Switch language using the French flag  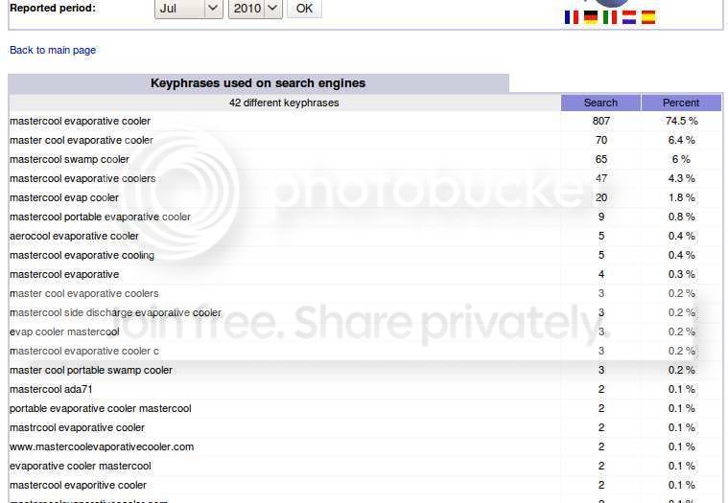572,17
